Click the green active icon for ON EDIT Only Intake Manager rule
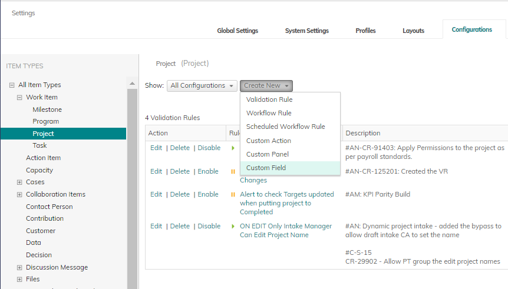Viewport: 508px width, 289px height. [x=233, y=226]
